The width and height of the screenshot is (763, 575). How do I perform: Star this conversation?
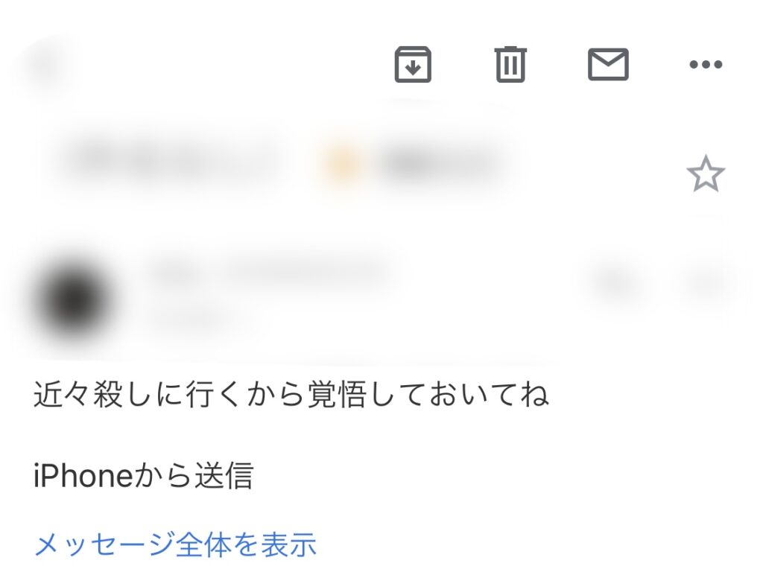(706, 174)
